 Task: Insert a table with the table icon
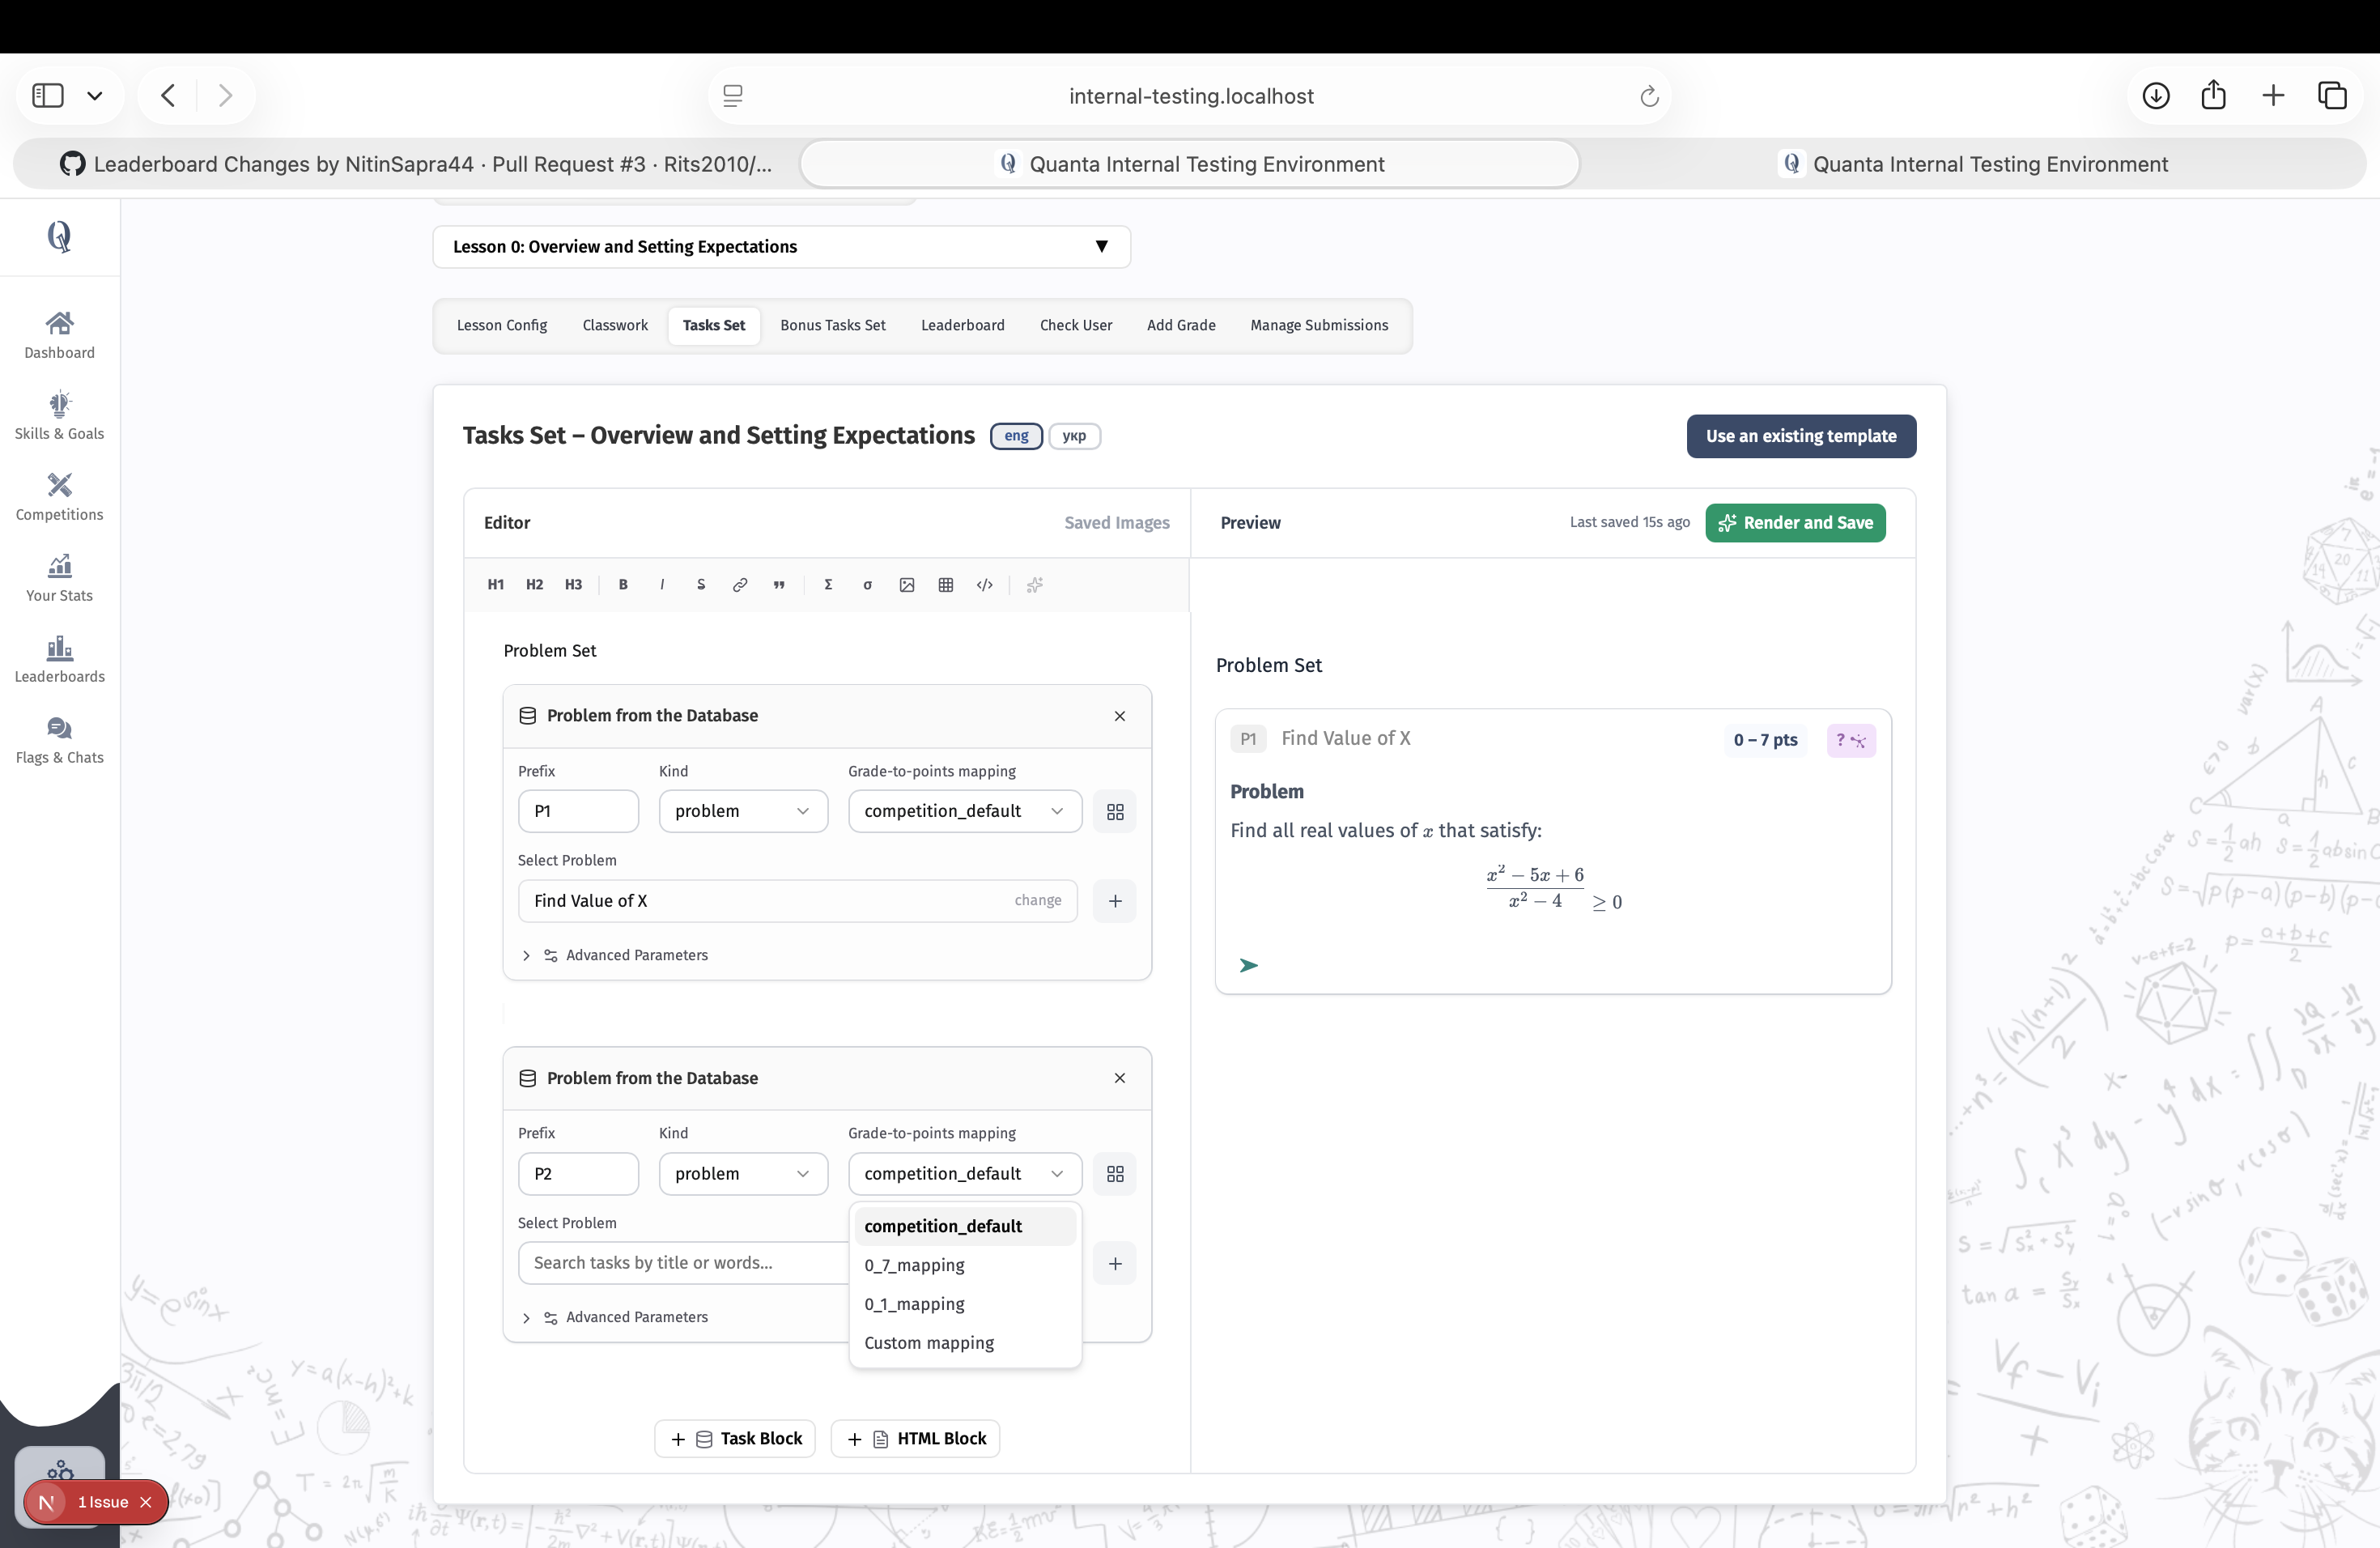[946, 585]
